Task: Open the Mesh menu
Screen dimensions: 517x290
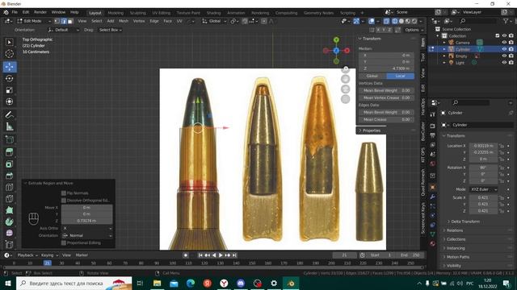Action: (x=124, y=21)
